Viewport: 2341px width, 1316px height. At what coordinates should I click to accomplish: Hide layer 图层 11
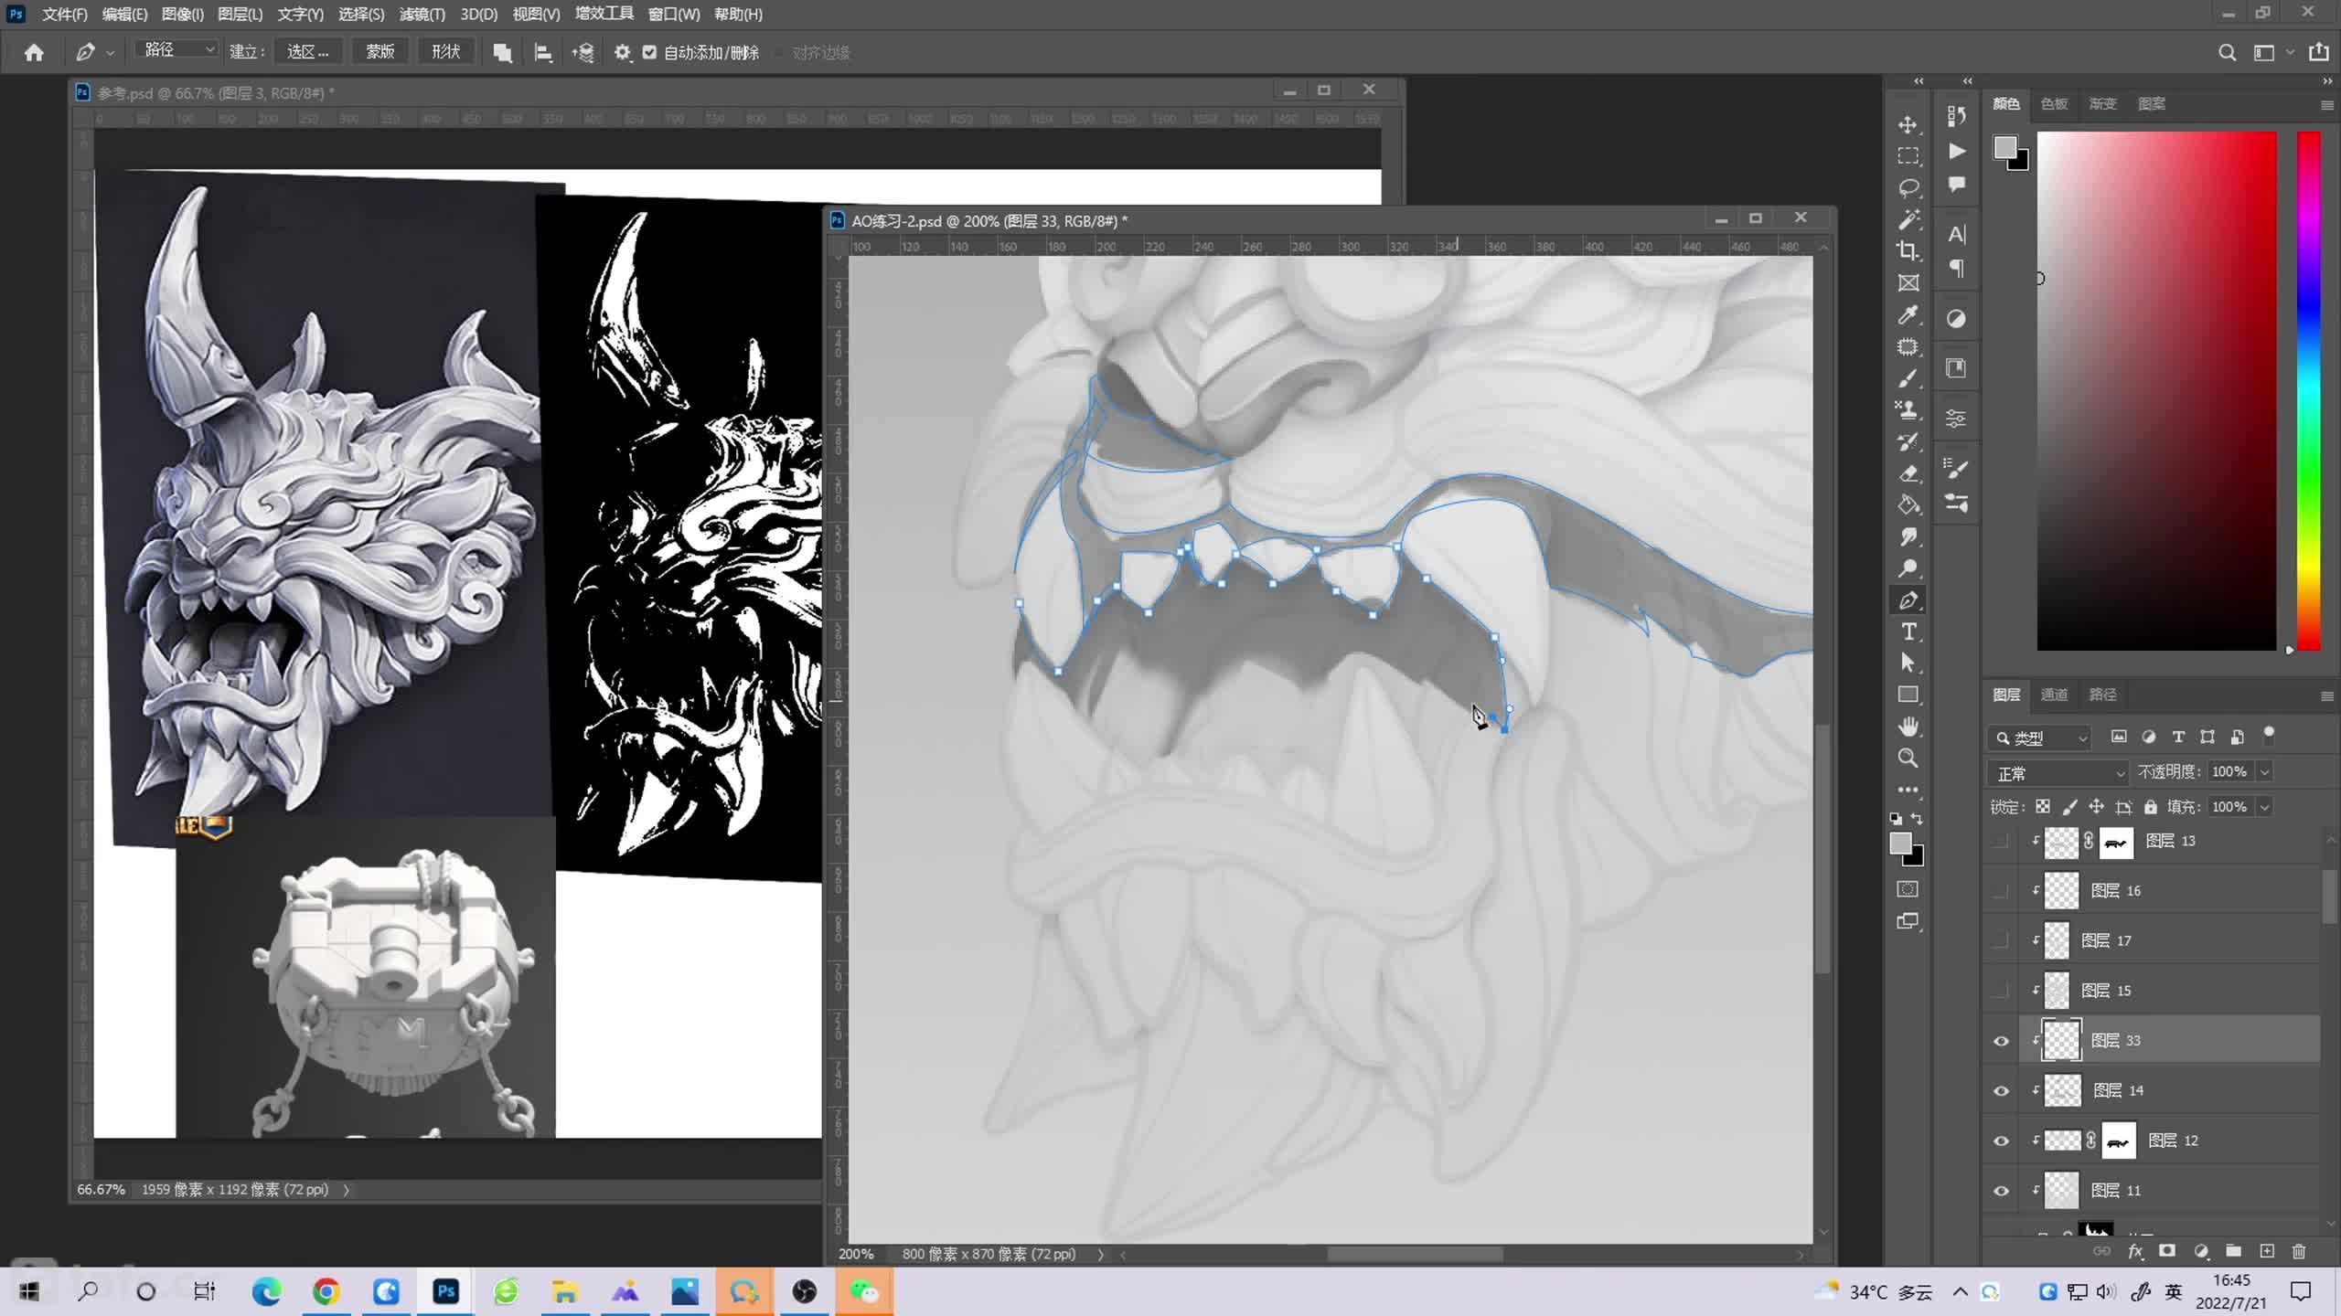coord(2001,1191)
